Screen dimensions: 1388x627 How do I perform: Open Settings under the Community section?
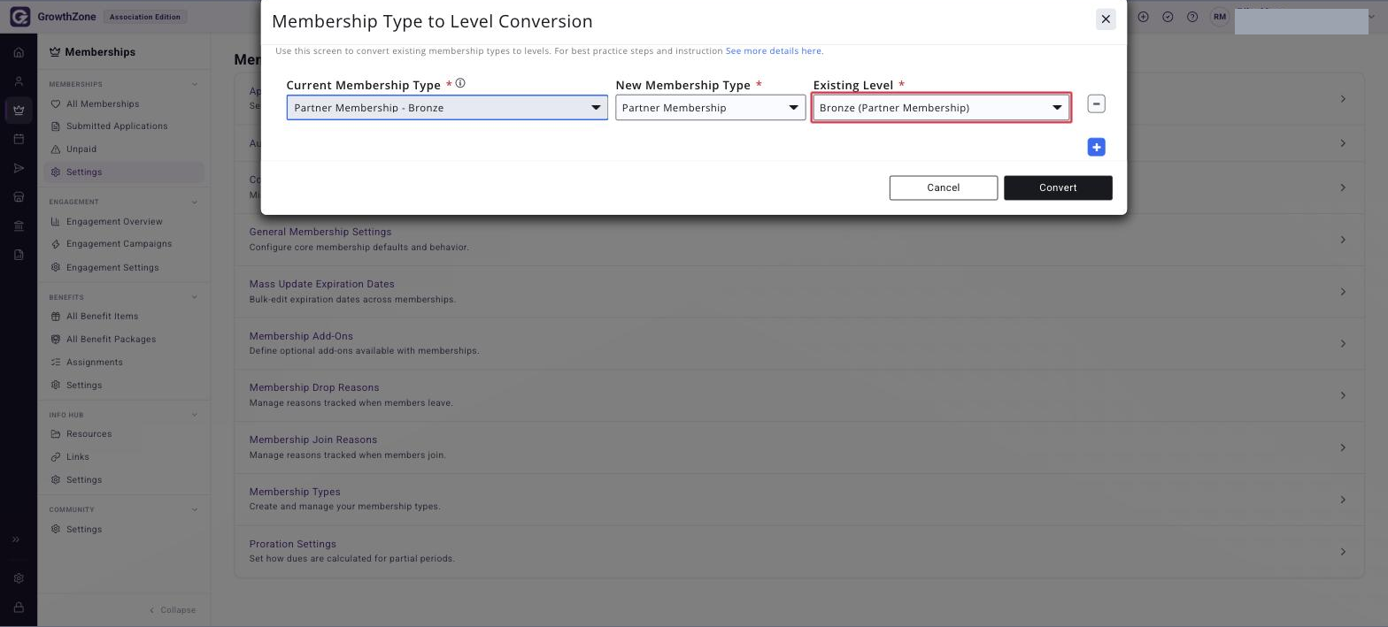click(x=123, y=530)
